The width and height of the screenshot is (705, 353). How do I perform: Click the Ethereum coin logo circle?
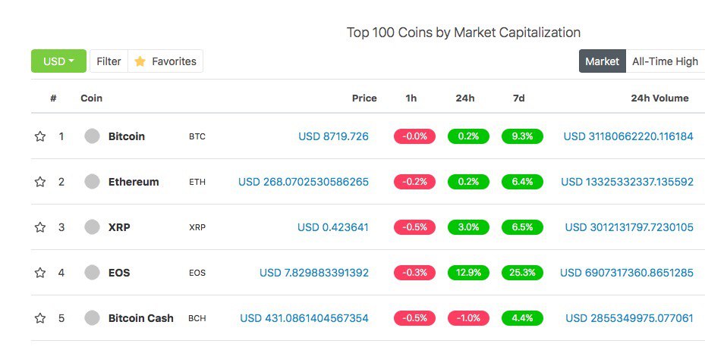coord(92,181)
